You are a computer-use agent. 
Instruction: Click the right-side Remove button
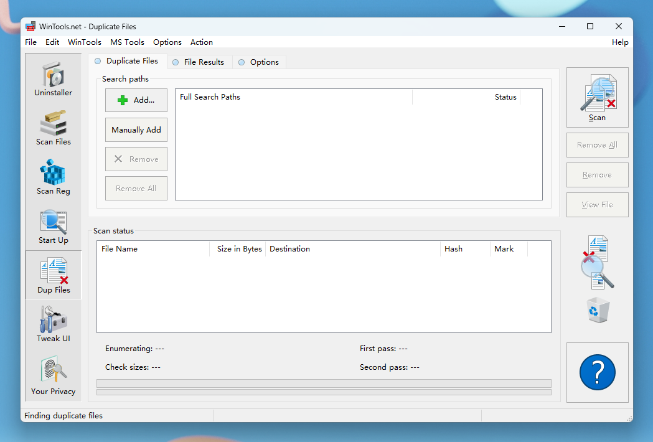(597, 175)
